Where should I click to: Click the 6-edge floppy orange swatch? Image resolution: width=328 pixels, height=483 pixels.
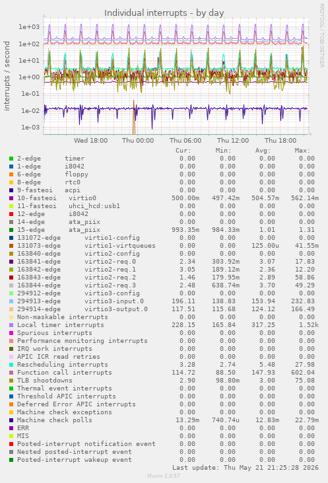(11, 174)
